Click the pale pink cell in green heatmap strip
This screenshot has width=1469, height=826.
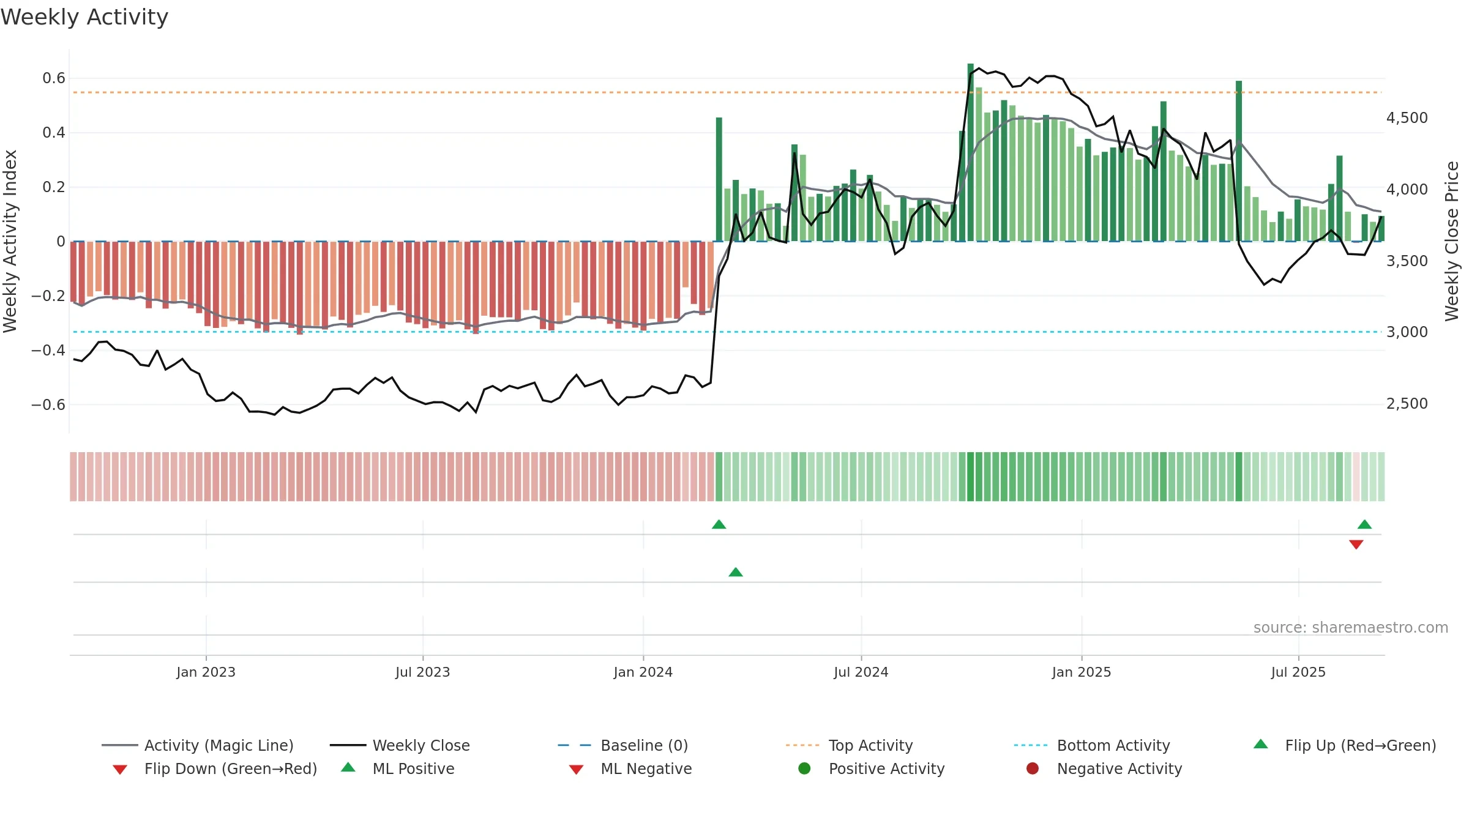point(1356,477)
